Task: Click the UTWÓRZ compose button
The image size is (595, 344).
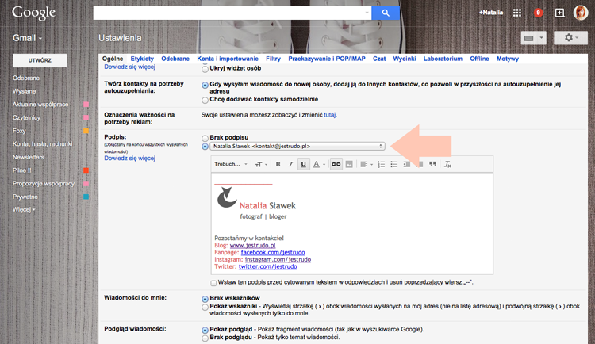Action: pos(40,60)
